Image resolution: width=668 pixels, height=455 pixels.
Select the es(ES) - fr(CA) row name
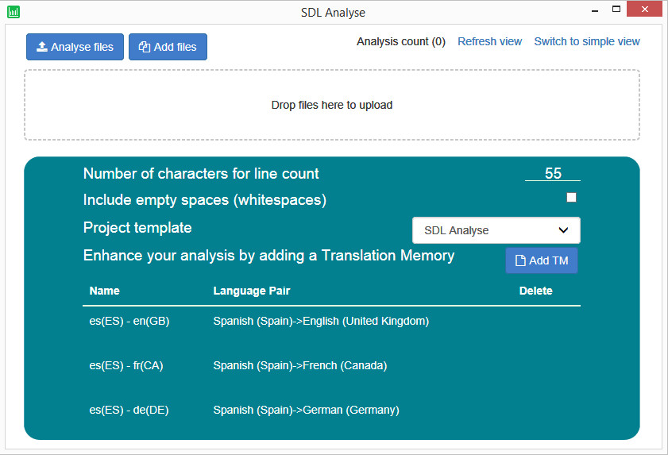126,365
